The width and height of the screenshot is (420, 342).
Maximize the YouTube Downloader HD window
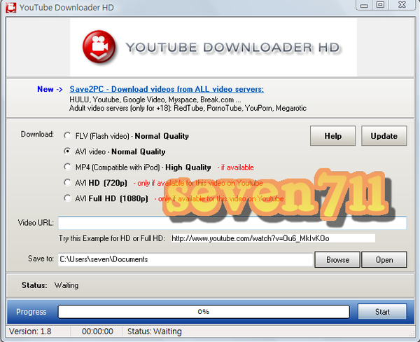380,5
